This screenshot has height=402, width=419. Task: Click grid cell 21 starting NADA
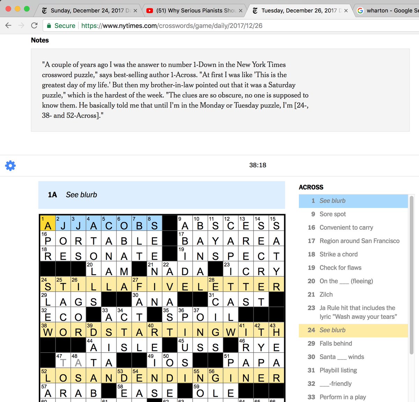pyautogui.click(x=155, y=269)
